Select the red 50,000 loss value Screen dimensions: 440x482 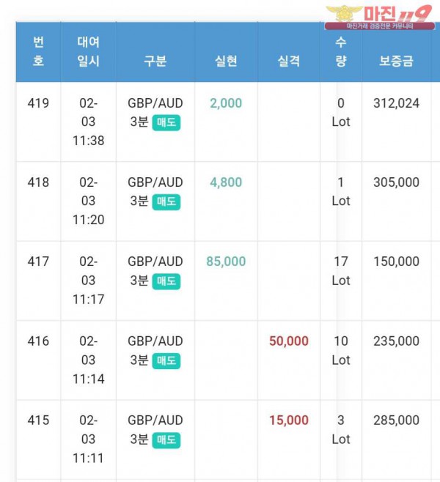point(289,341)
